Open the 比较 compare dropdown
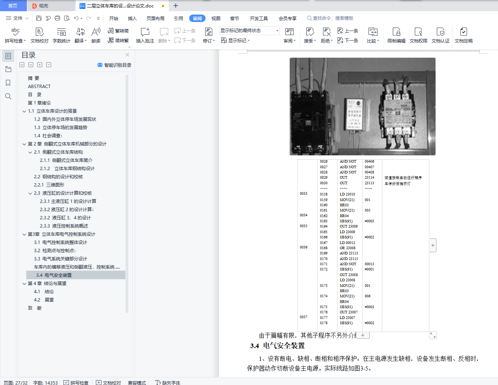The width and height of the screenshot is (498, 385). [373, 35]
